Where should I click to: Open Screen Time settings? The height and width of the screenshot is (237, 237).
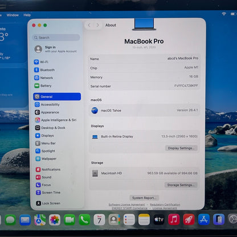pyautogui.click(x=48, y=193)
